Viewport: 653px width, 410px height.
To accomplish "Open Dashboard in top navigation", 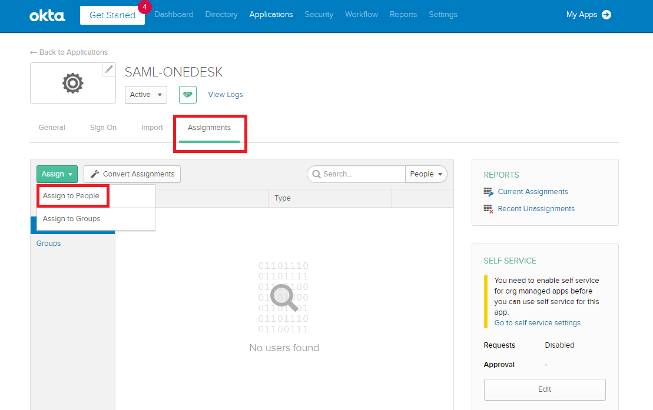I will click(x=174, y=15).
